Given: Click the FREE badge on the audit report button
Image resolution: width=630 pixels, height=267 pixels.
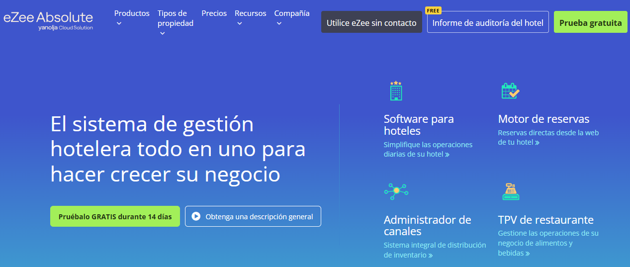Looking at the screenshot, I should tap(434, 11).
